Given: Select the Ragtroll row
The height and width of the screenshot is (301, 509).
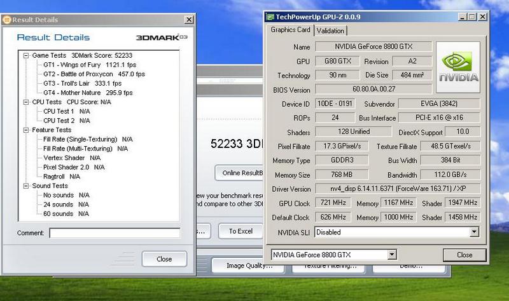Looking at the screenshot, I should pyautogui.click(x=62, y=177).
